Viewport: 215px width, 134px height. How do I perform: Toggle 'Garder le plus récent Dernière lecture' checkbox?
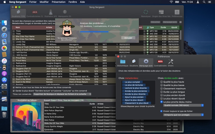pyautogui.click(x=14, y=91)
